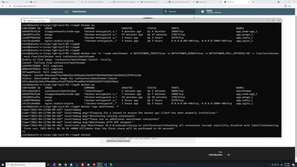Click the watchtower container name in second docker ps
297x167 pixels.
click(x=244, y=91)
